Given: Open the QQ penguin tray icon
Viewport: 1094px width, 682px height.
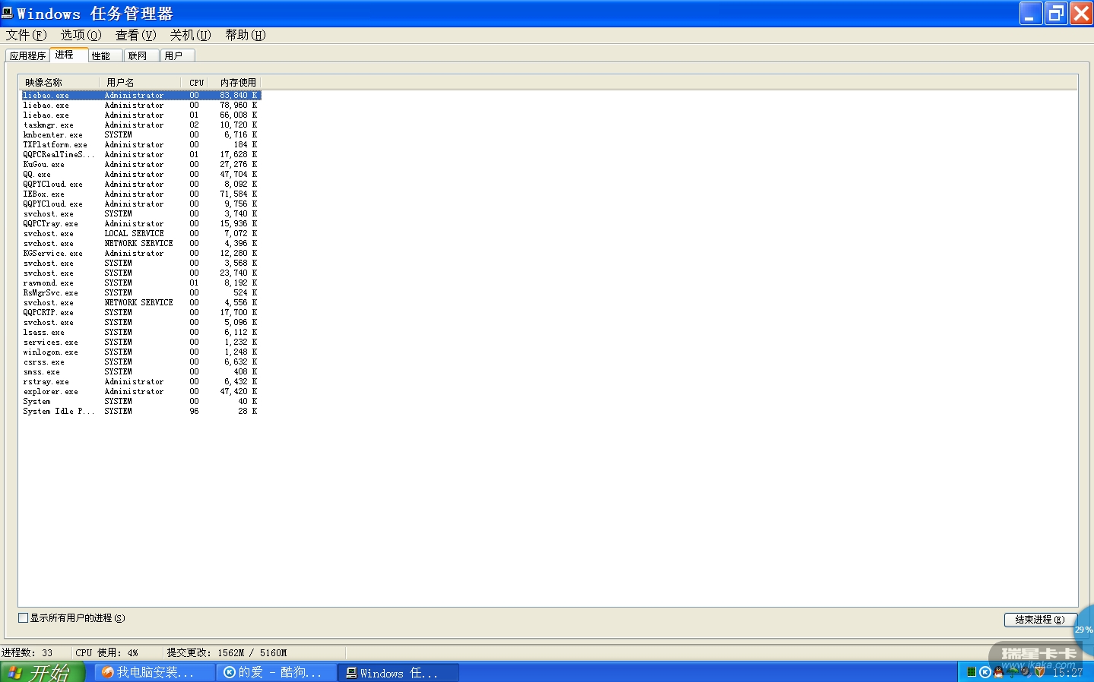Looking at the screenshot, I should (999, 672).
